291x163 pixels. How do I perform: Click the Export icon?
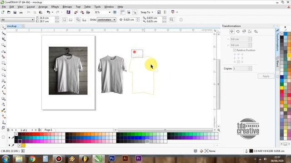tap(82, 12)
